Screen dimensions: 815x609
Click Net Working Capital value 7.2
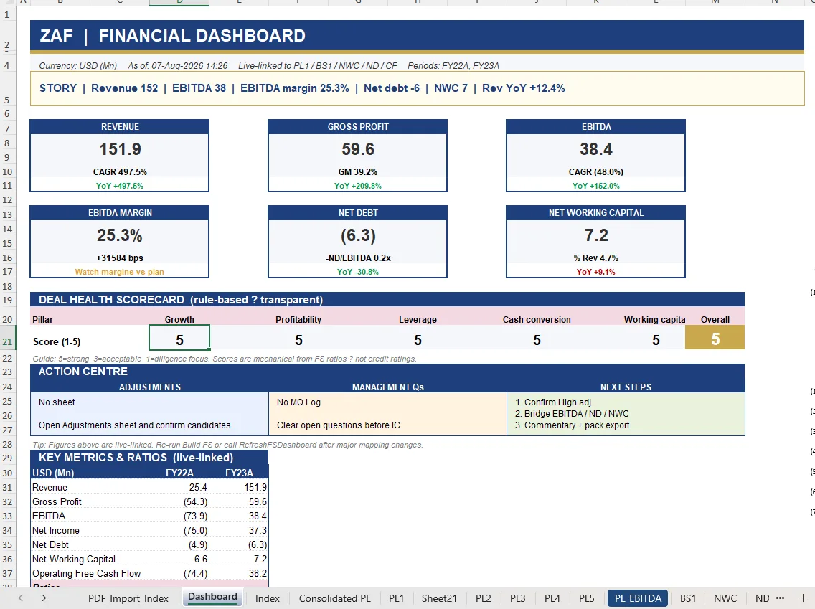coord(595,235)
